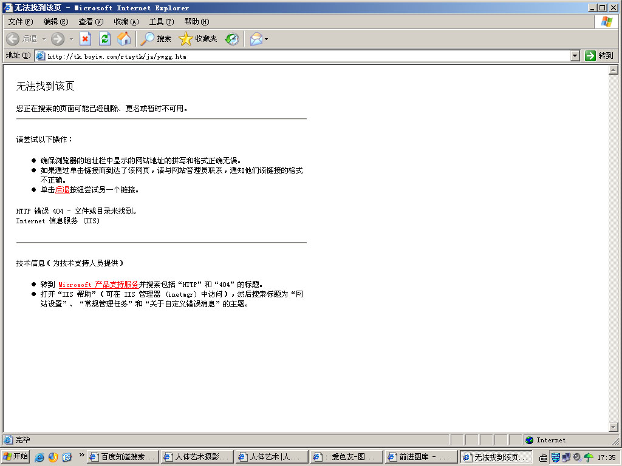Image resolution: width=622 pixels, height=466 pixels.
Task: Open the 文件(F) menu
Action: coord(21,22)
